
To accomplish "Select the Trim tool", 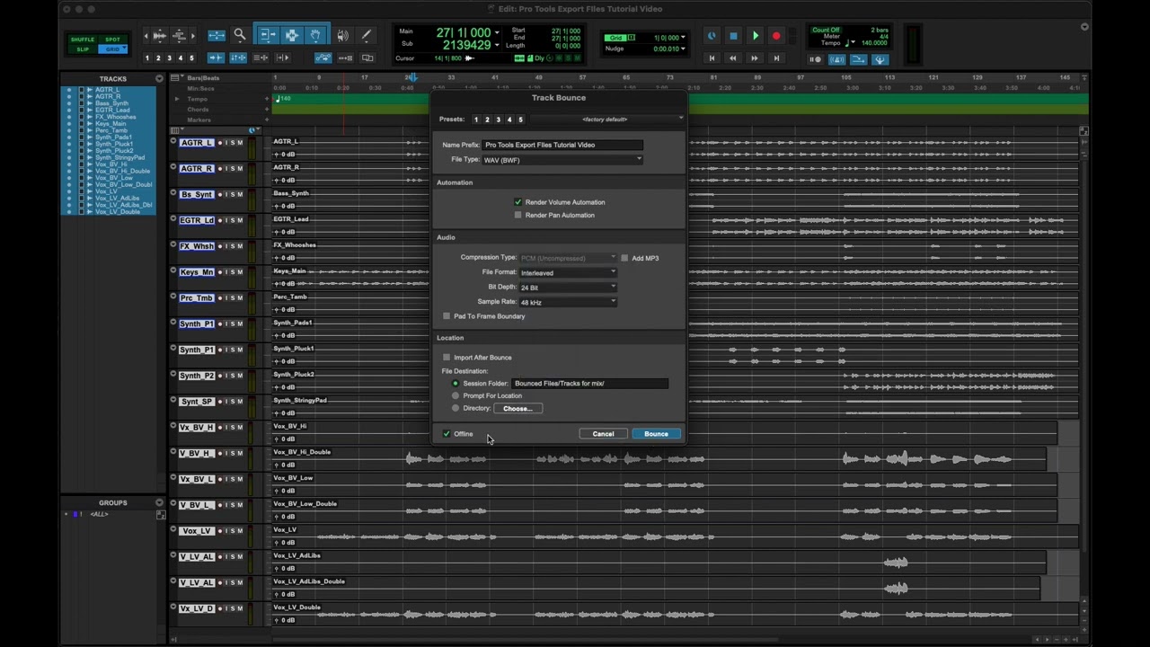I will click(268, 35).
